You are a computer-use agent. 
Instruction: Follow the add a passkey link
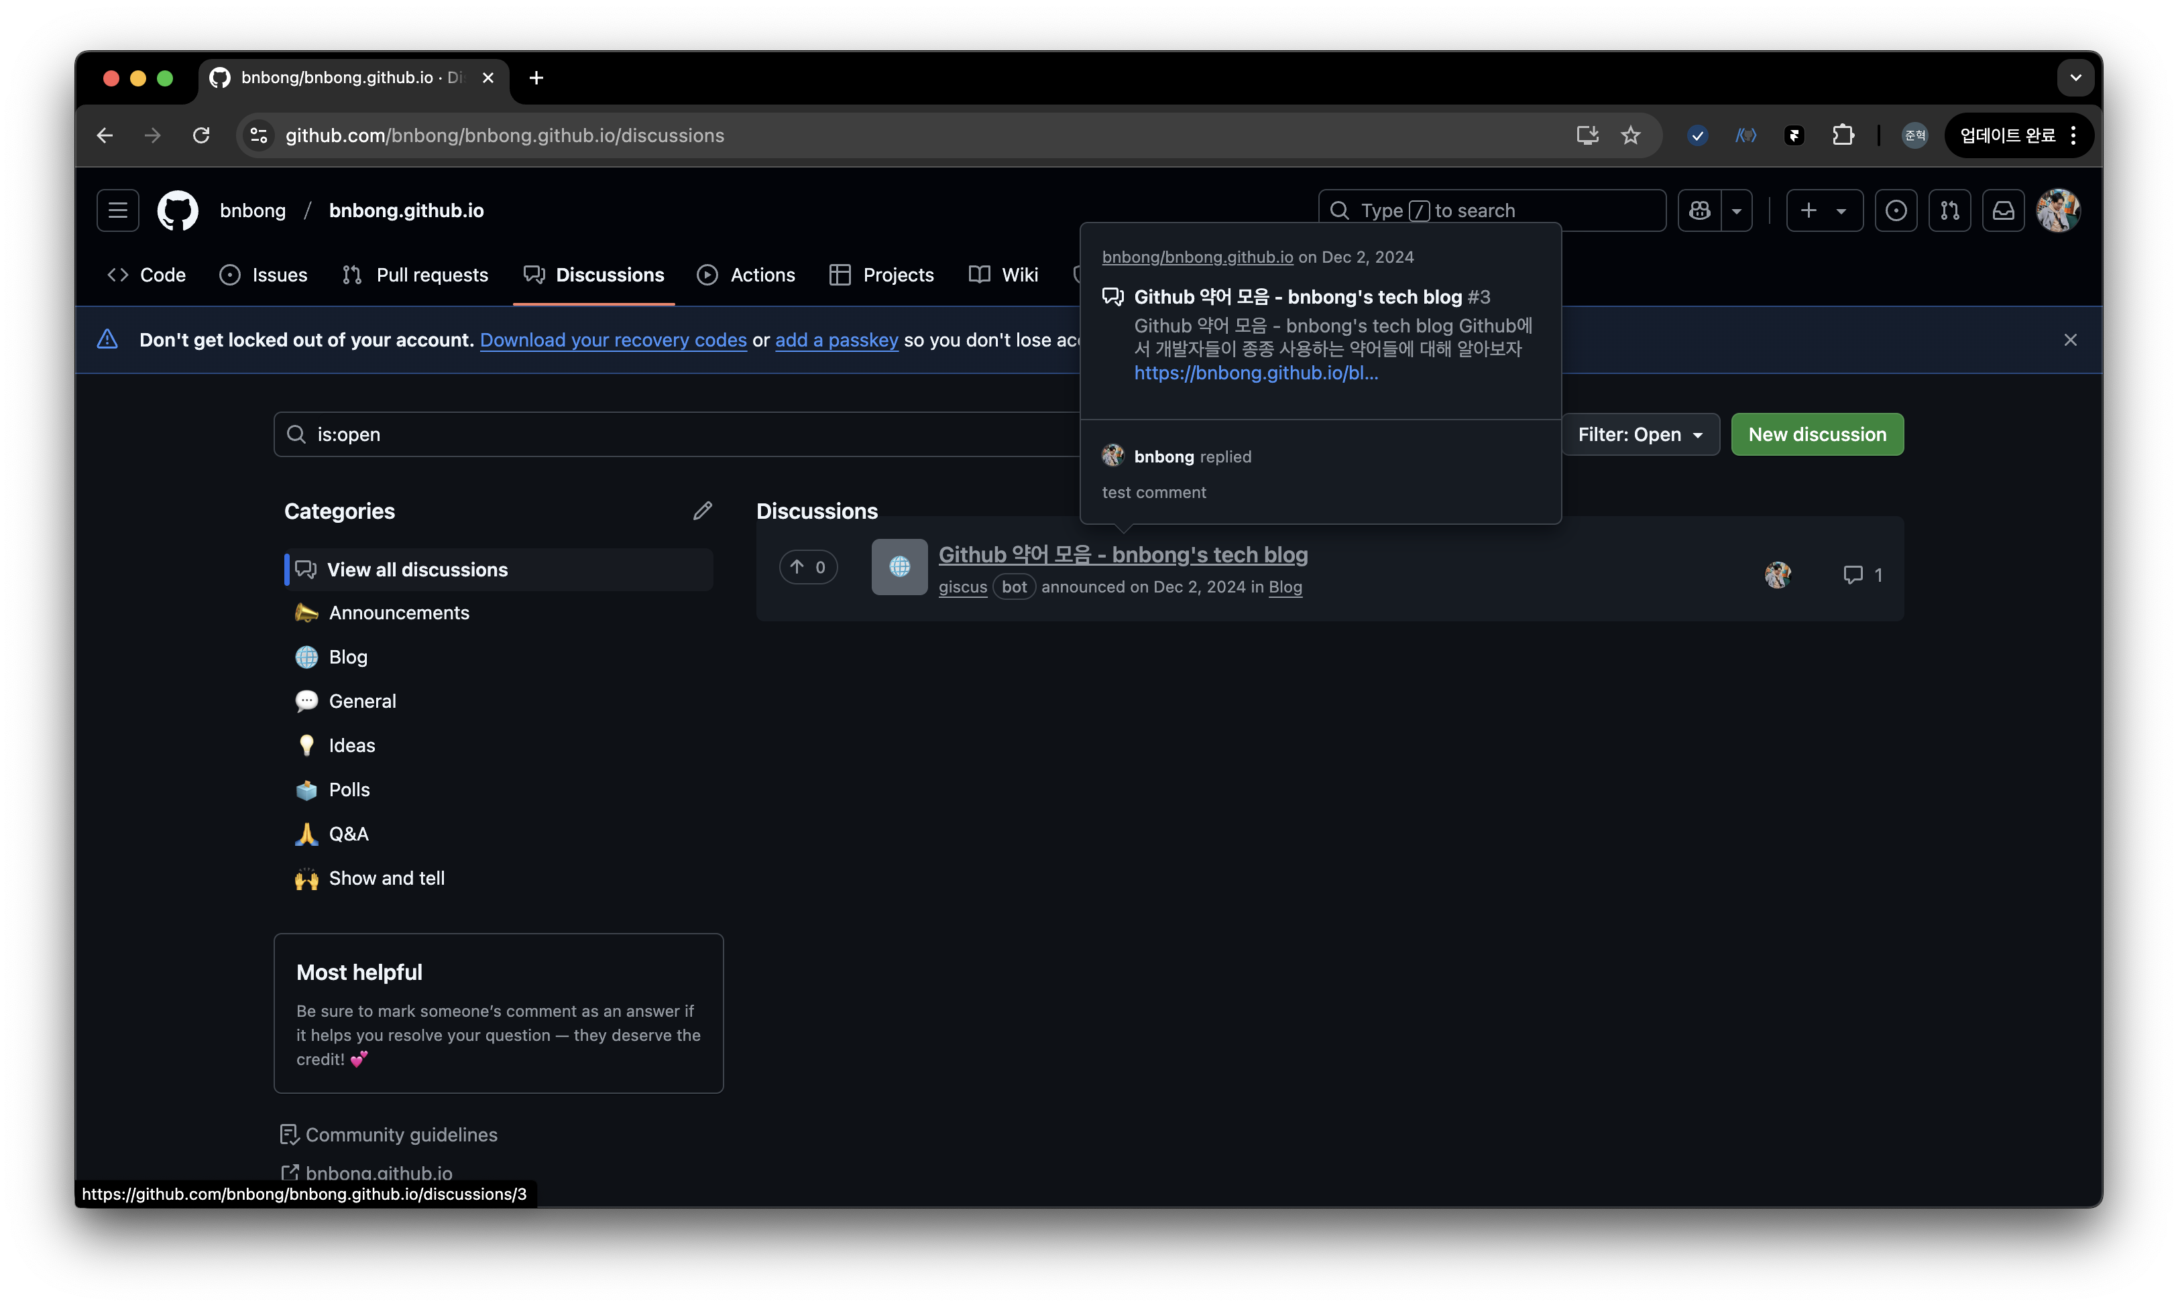[x=837, y=340]
